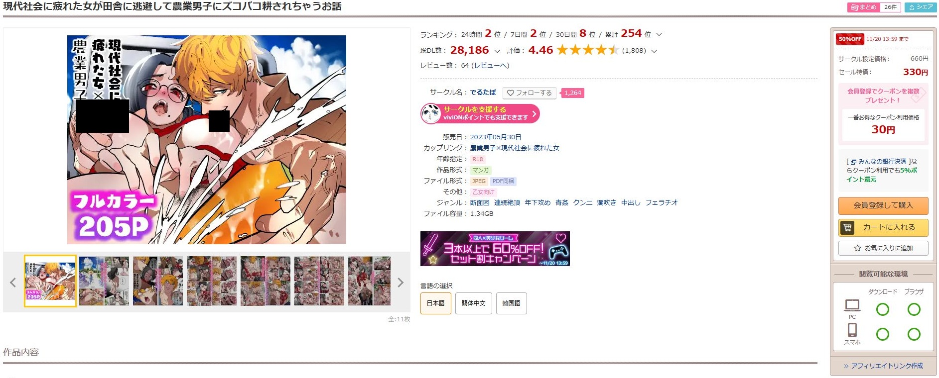Click the 会員登録して購入 button
Screen dimensions: 939x378
click(883, 205)
